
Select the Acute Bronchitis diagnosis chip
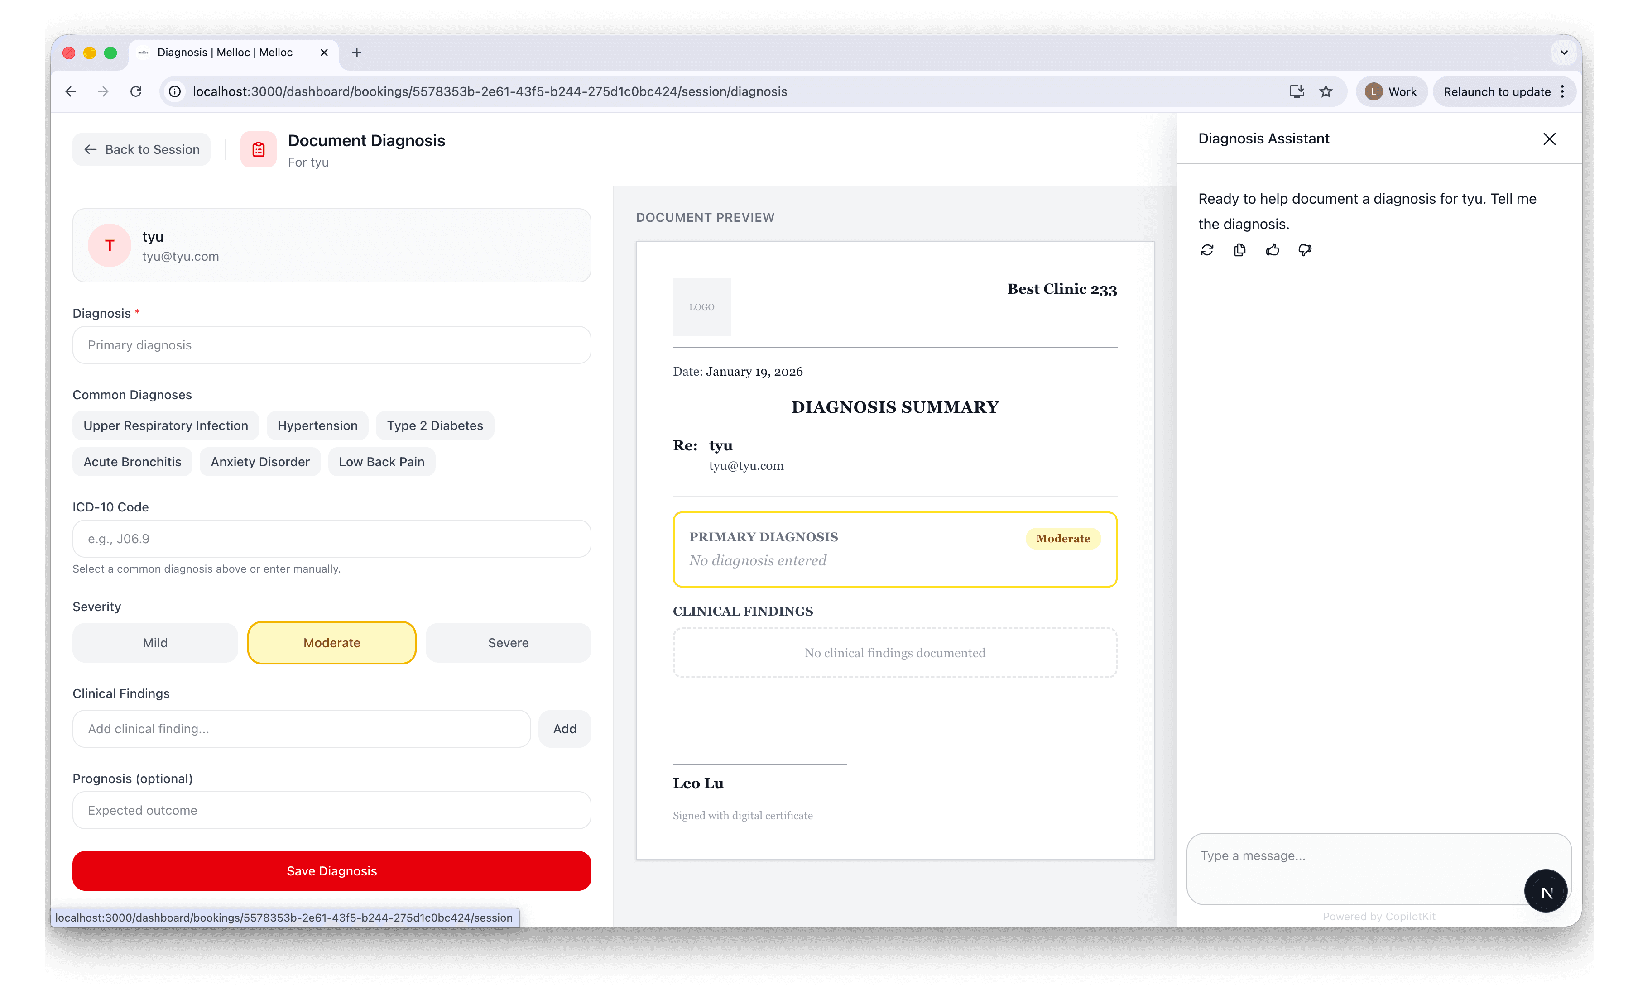(x=132, y=462)
